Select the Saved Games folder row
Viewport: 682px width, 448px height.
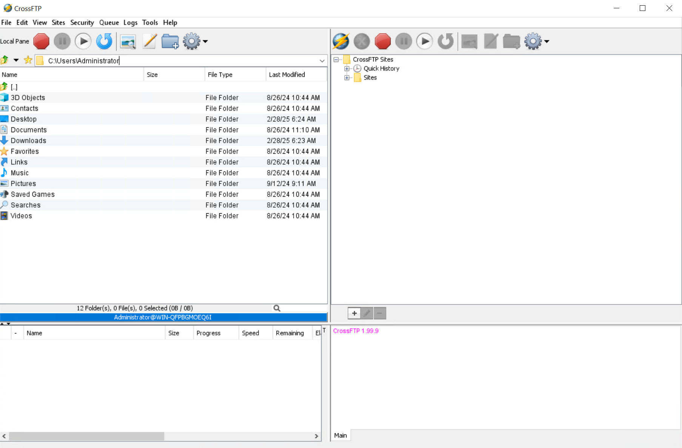163,194
